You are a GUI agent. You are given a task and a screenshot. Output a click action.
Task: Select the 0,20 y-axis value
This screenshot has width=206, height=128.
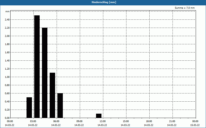(x=7, y=110)
